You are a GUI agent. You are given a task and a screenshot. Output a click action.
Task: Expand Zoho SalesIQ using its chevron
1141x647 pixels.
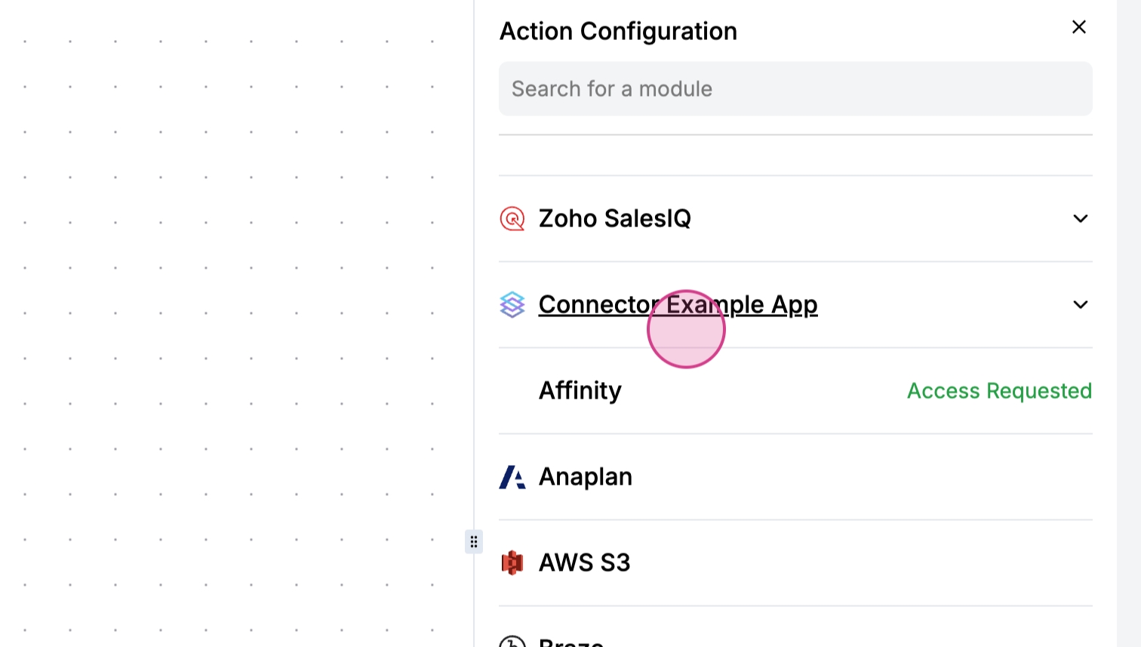click(1081, 219)
